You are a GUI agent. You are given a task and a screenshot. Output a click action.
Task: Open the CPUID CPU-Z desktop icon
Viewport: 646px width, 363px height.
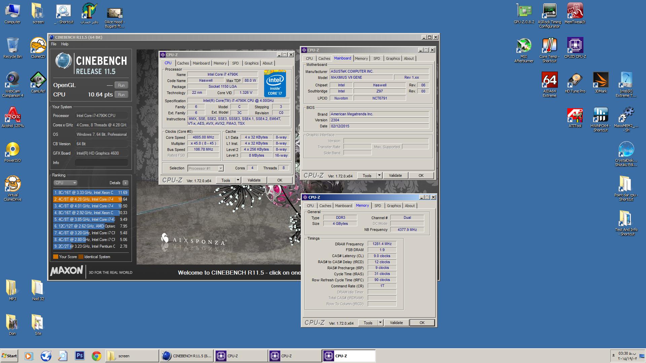pos(575,48)
